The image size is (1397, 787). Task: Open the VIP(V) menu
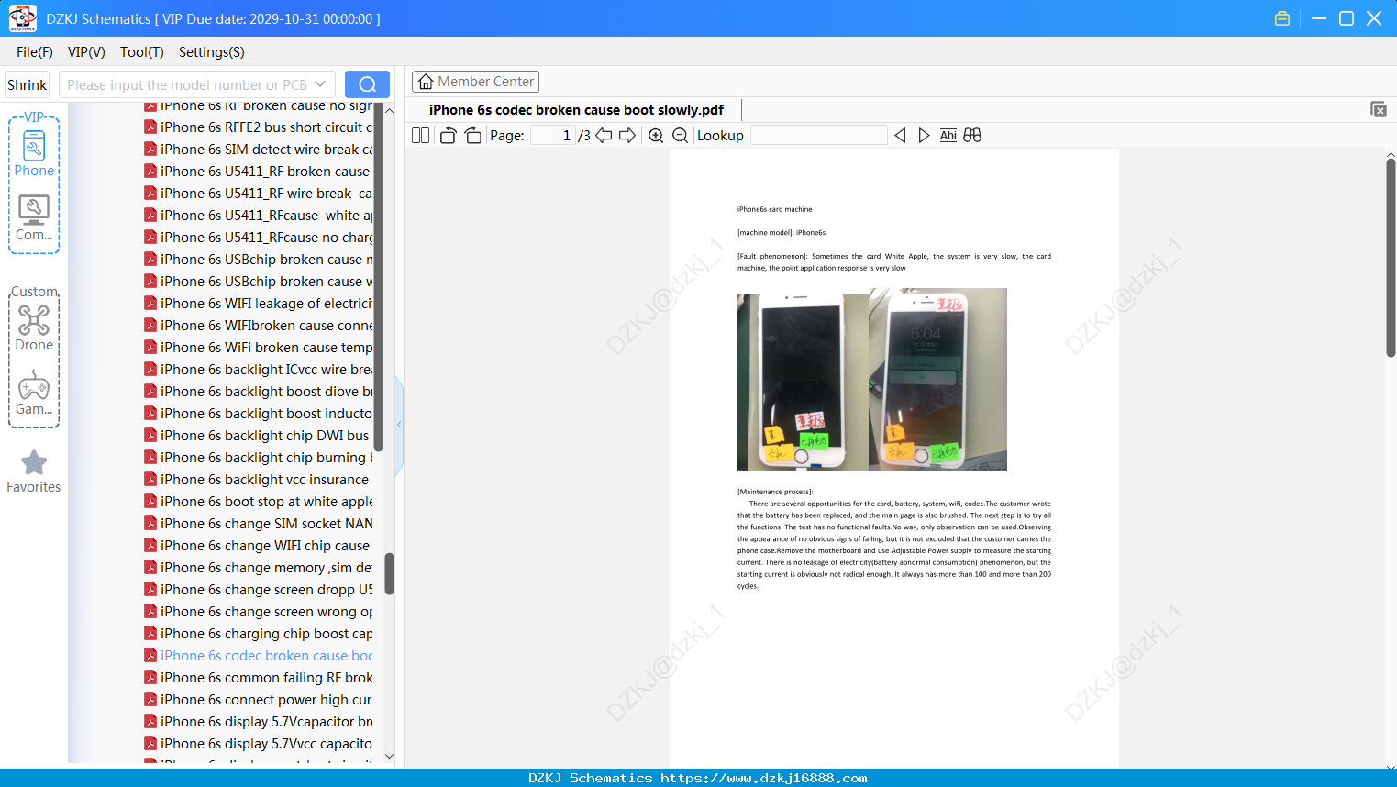pyautogui.click(x=86, y=52)
